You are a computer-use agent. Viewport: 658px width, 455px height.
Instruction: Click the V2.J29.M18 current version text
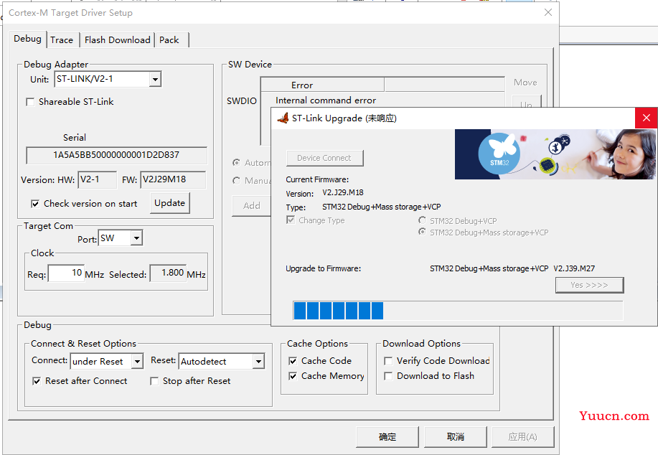tap(343, 192)
